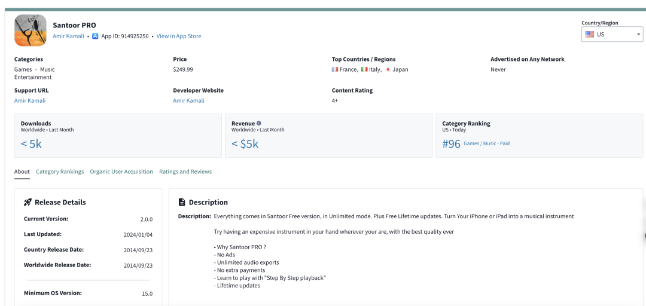Viewport: 646px width, 306px height.
Task: Click the 'Games - Music' category text
Action: click(x=35, y=69)
